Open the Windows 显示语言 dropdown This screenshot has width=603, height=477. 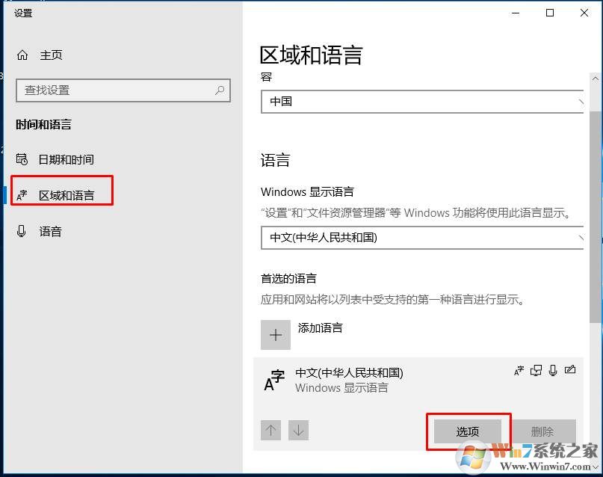[x=422, y=238]
